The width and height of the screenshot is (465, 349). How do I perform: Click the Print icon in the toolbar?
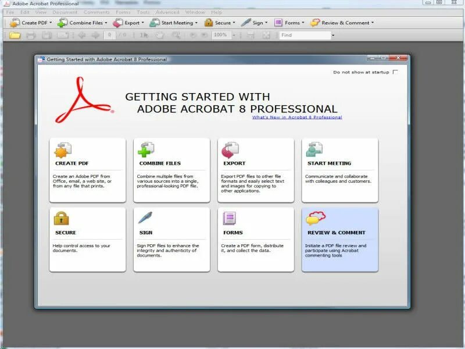(x=31, y=35)
